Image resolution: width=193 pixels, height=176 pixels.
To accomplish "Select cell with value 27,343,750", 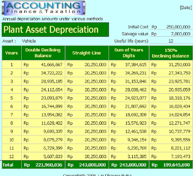I will tap(171, 73).
